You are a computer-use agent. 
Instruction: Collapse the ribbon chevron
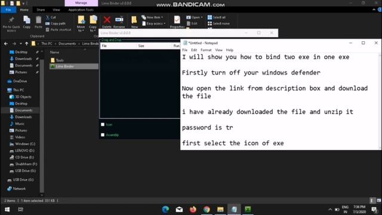pos(374,10)
